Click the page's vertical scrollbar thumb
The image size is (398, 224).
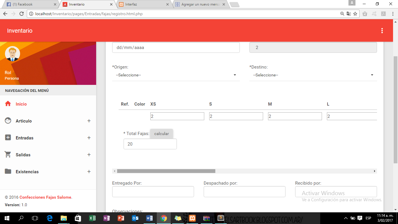(x=395, y=110)
